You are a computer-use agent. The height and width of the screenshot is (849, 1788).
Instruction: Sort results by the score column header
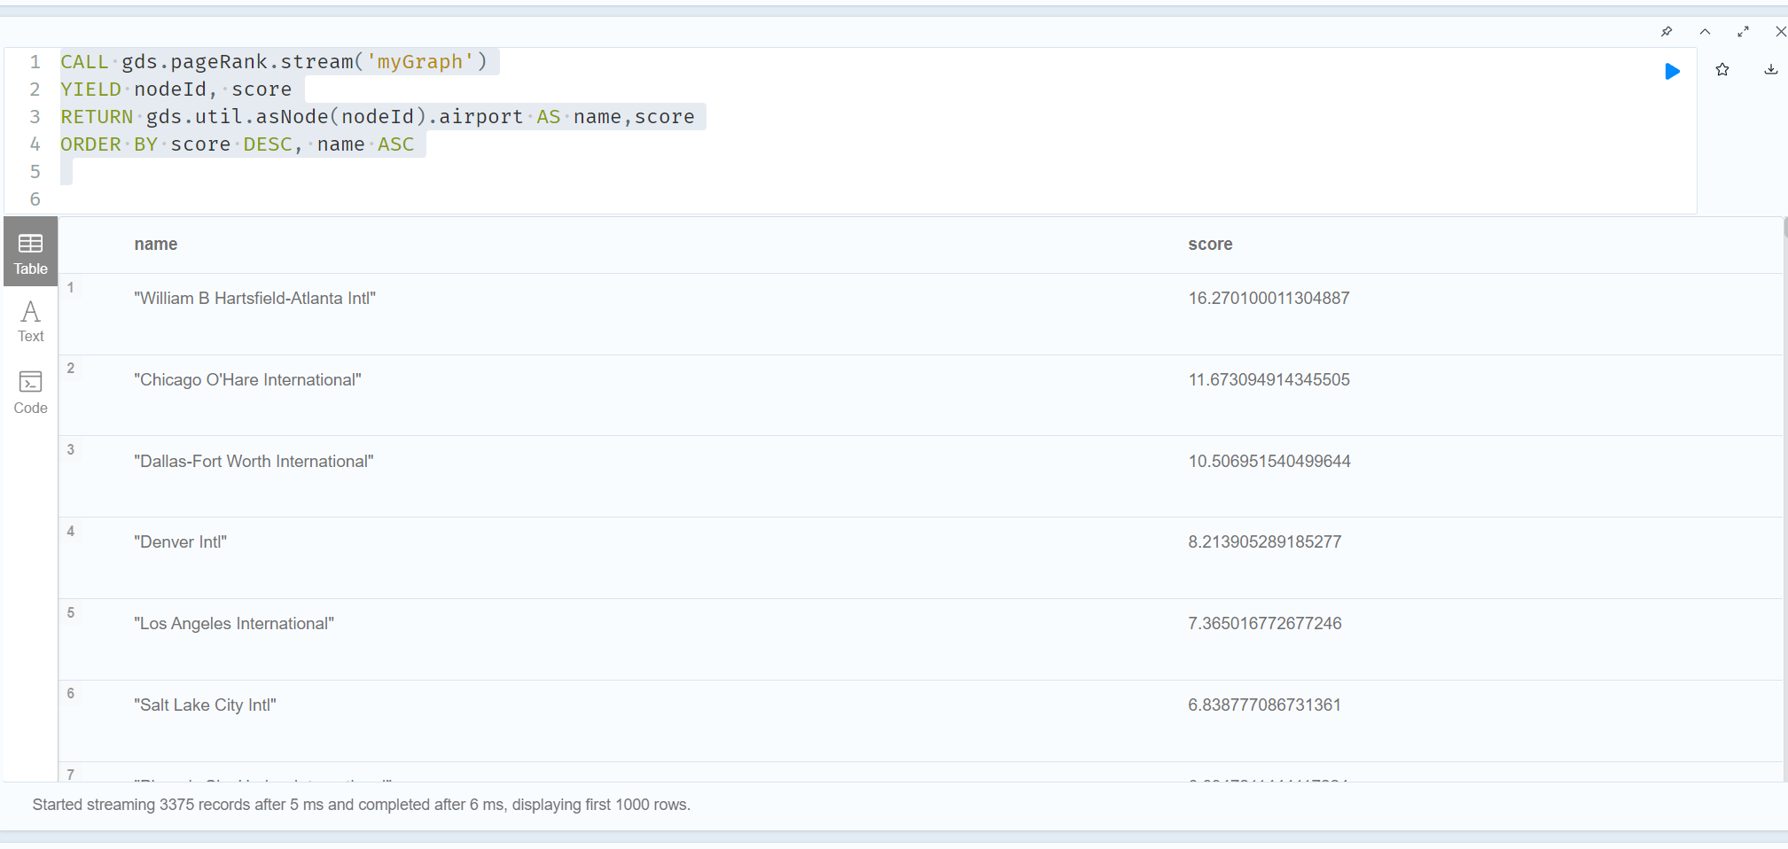tap(1210, 244)
